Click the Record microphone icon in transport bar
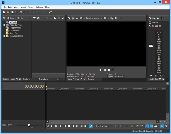The image size is (171, 134). point(48,126)
